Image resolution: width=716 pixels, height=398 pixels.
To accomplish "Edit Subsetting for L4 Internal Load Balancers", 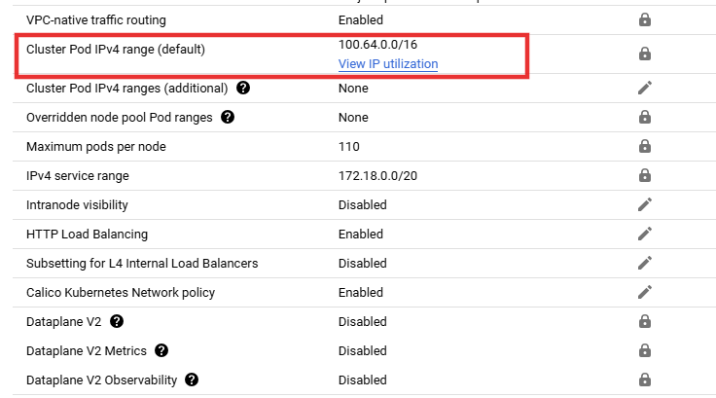I will [x=644, y=263].
